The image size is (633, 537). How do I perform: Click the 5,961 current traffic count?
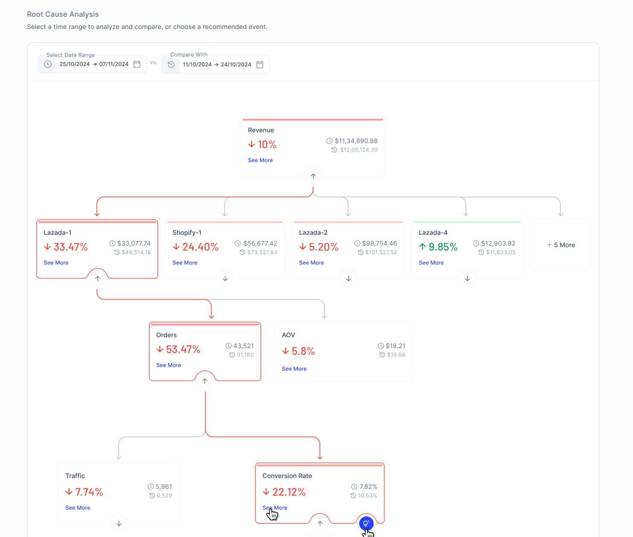coord(164,486)
